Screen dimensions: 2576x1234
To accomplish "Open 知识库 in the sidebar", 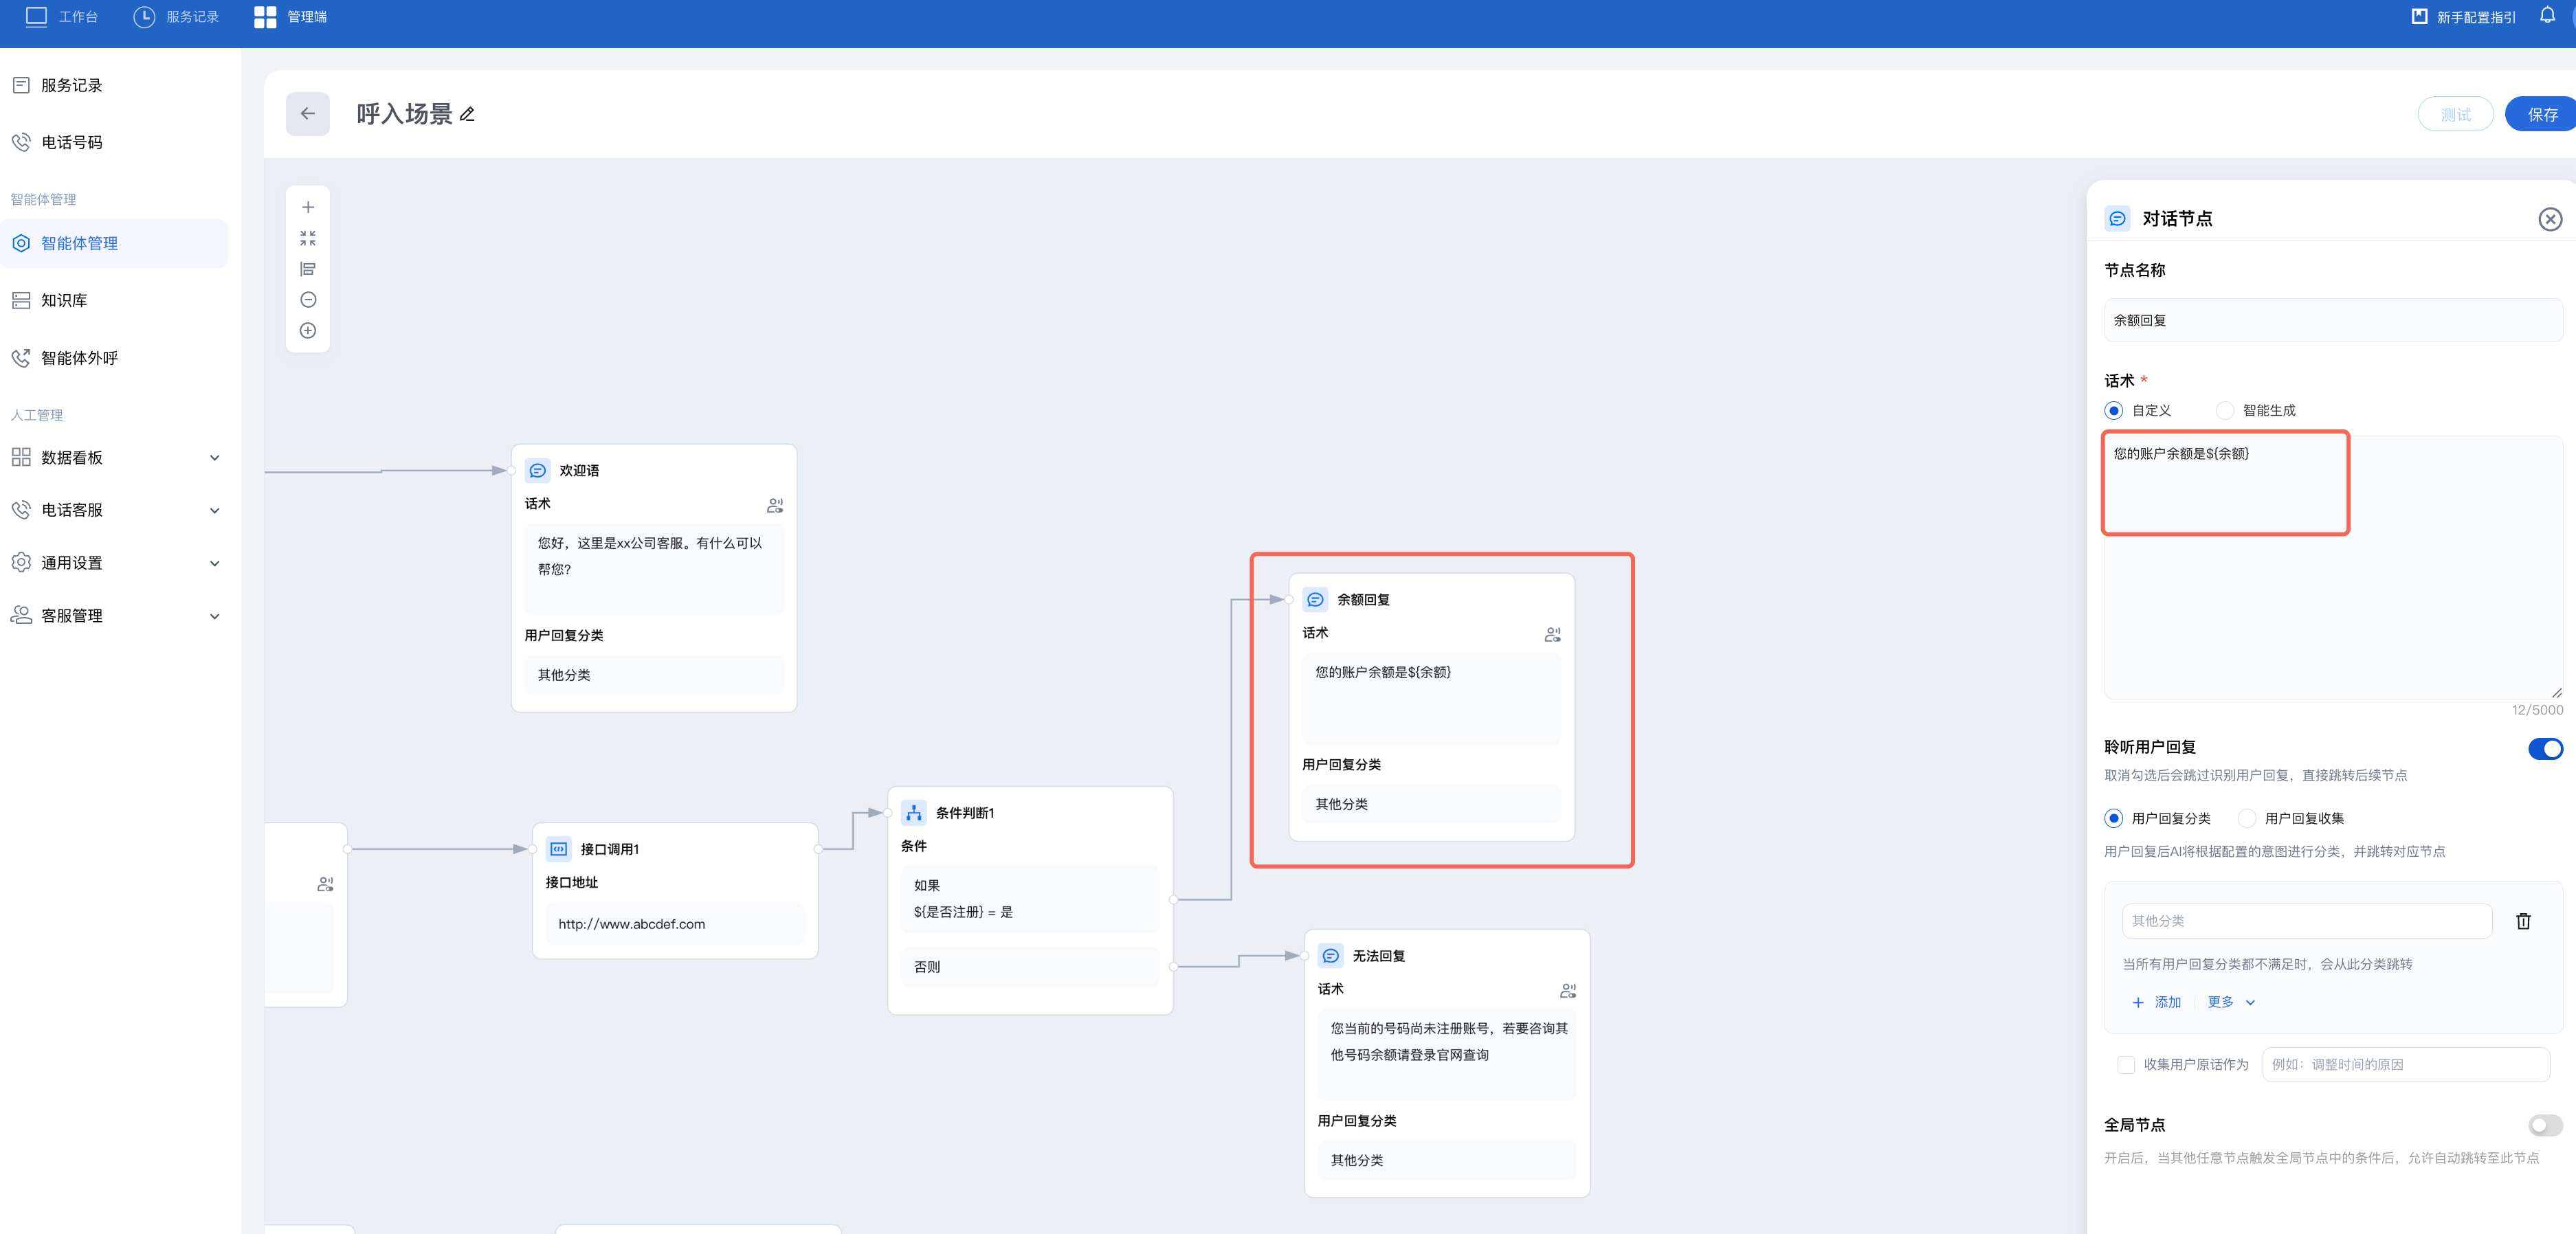I will point(64,300).
